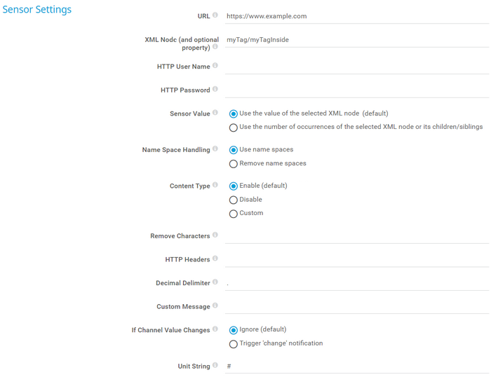Select the 'Remove name spaces' radio button
The height and width of the screenshot is (377, 491).
(x=234, y=164)
